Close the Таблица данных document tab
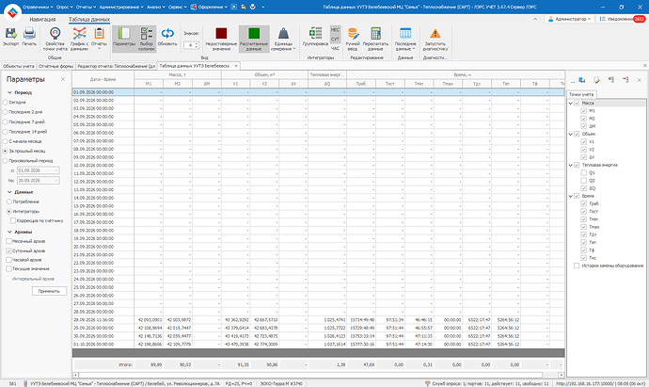 click(x=236, y=66)
